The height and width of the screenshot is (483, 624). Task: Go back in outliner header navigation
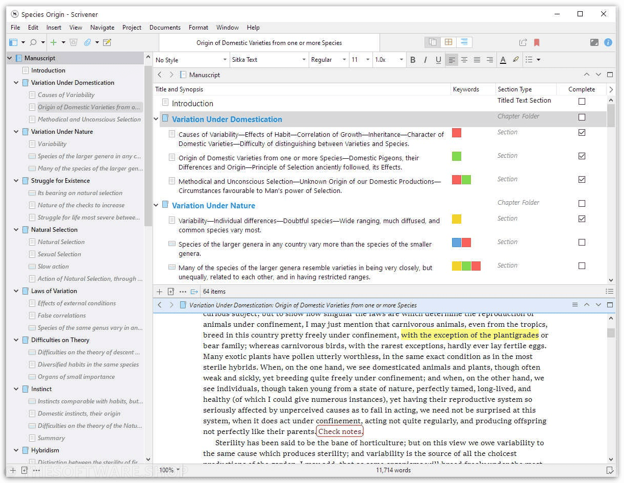tap(160, 75)
